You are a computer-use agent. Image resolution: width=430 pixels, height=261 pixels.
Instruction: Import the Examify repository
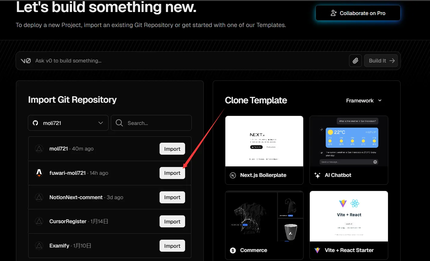[172, 246]
